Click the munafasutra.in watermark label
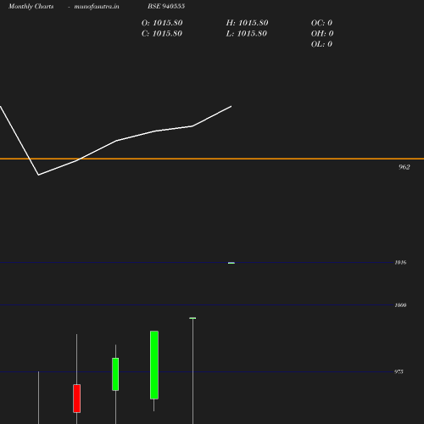This screenshot has height=424, width=424. click(x=97, y=7)
